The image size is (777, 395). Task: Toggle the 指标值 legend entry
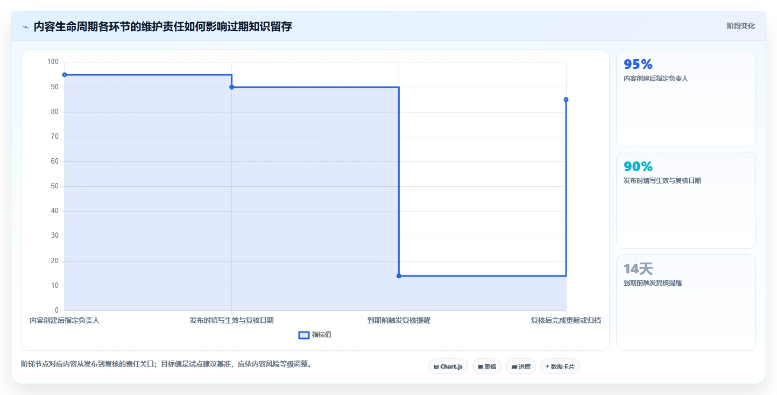315,335
